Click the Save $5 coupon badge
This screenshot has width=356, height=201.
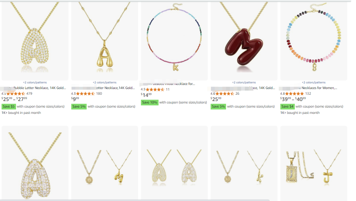pos(9,106)
